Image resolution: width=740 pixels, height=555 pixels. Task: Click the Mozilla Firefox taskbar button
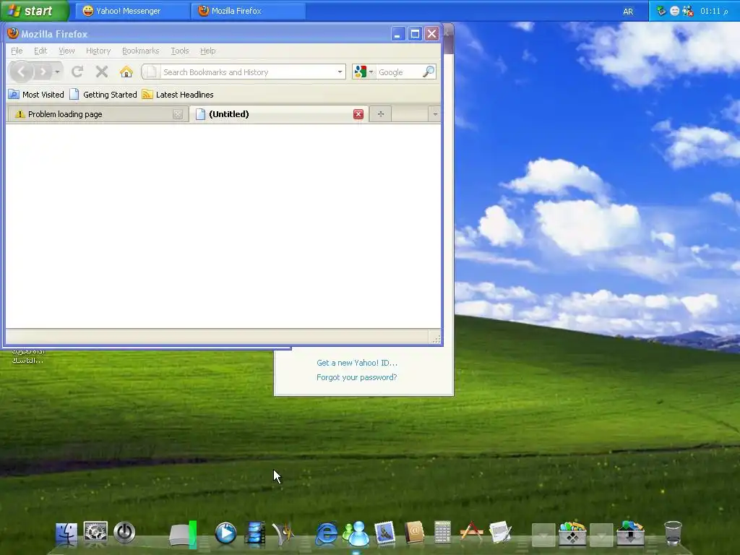coord(249,11)
